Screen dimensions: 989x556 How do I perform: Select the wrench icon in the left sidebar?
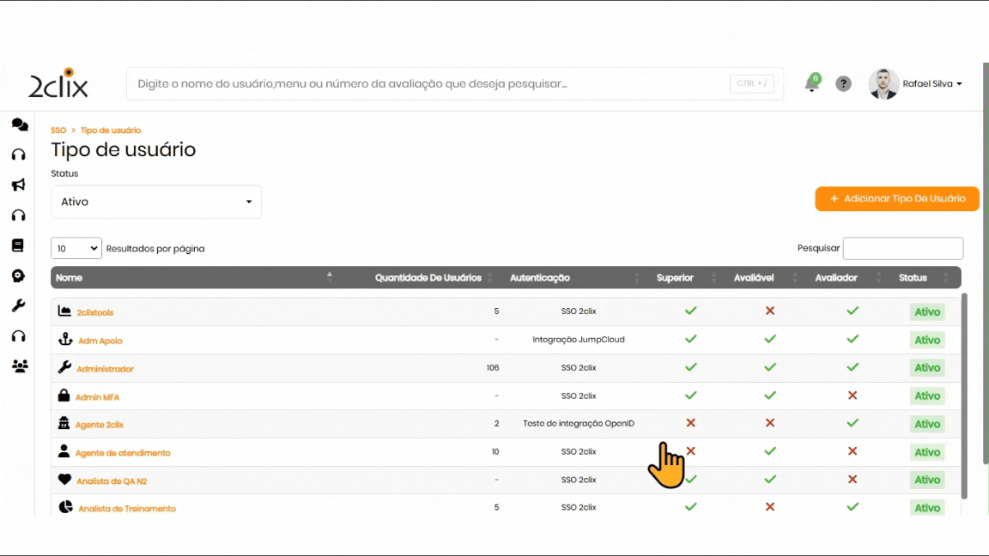point(18,305)
